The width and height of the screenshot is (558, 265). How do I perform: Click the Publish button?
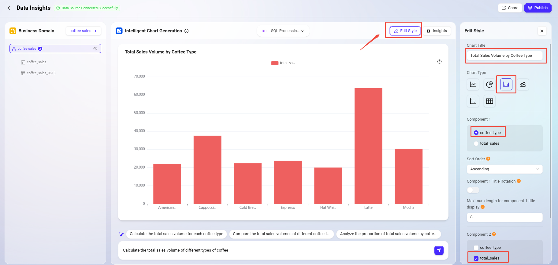tap(538, 8)
